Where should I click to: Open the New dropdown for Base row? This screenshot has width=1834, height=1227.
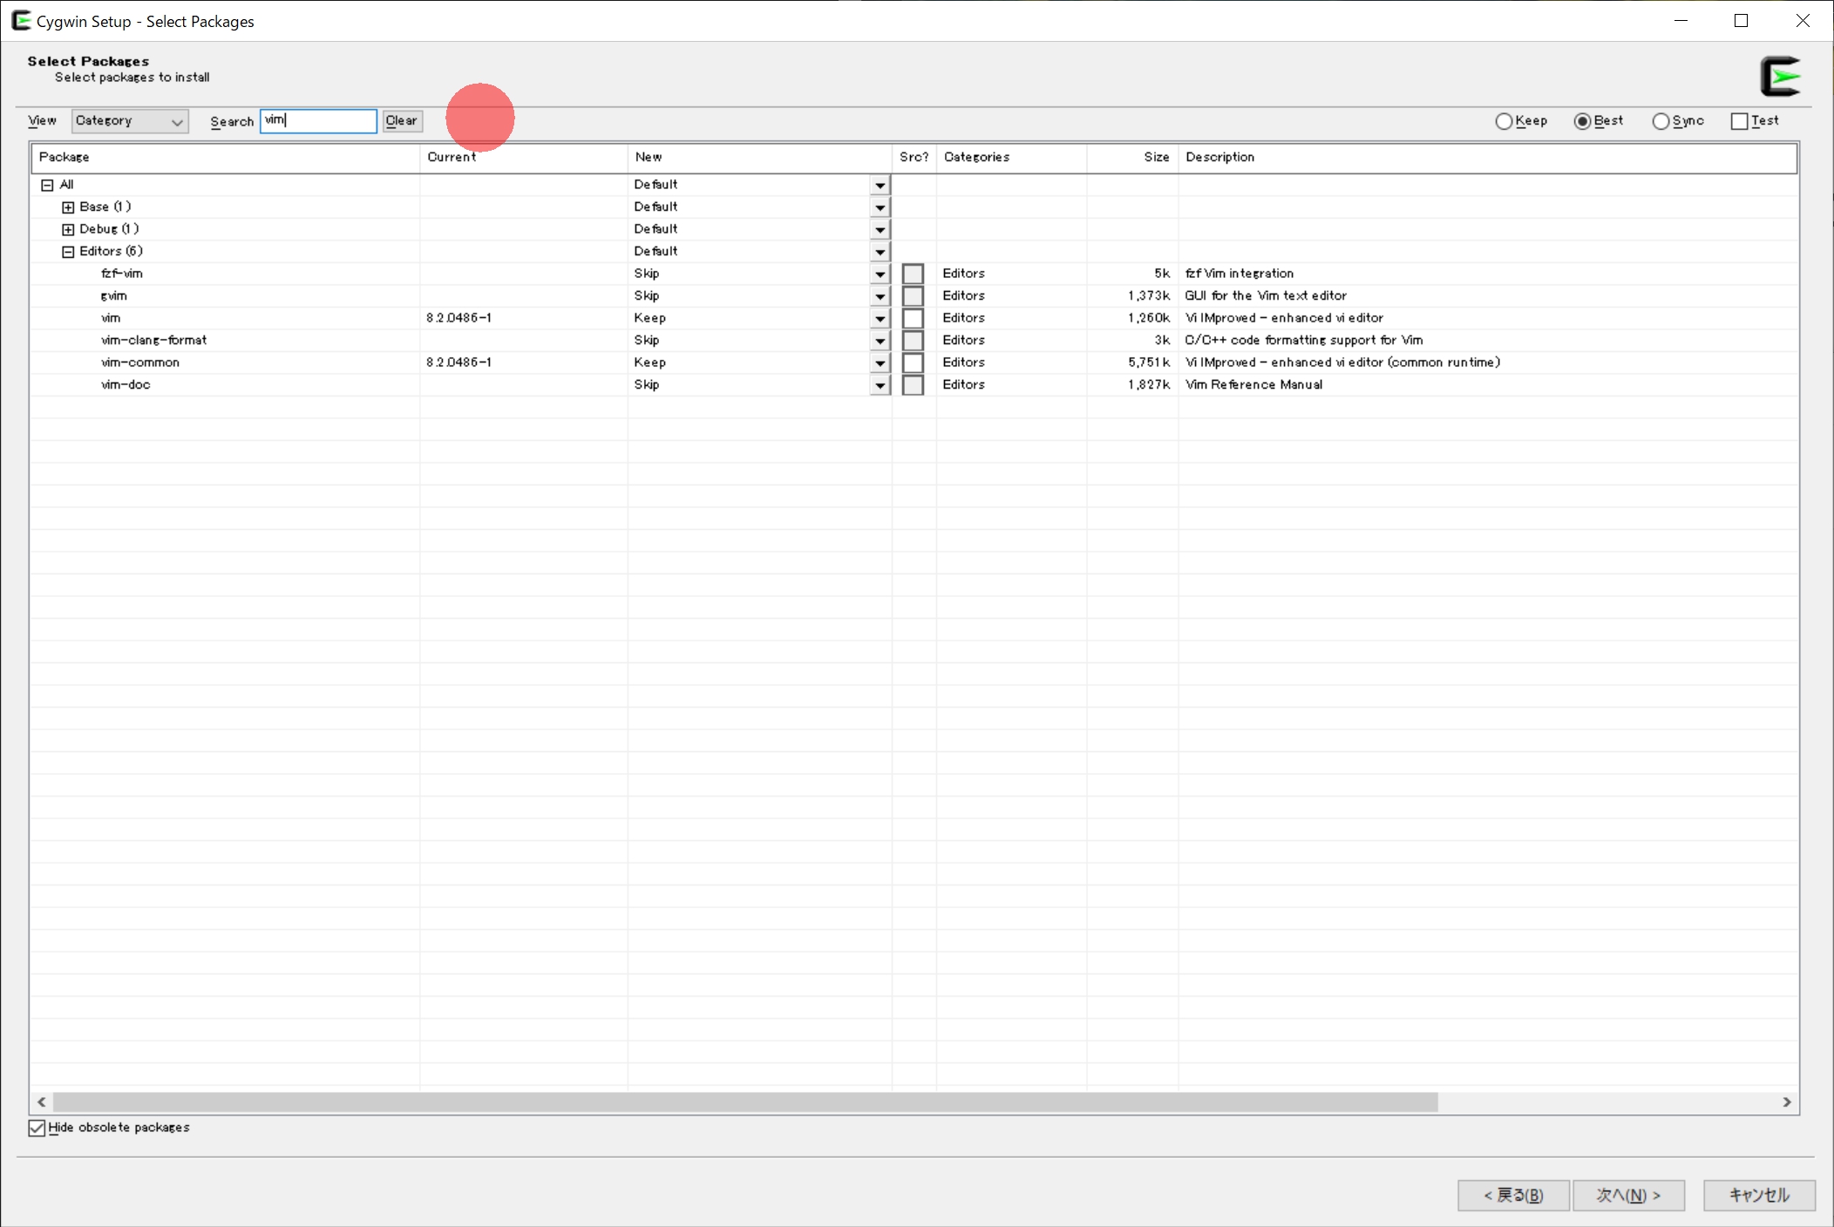coord(880,207)
